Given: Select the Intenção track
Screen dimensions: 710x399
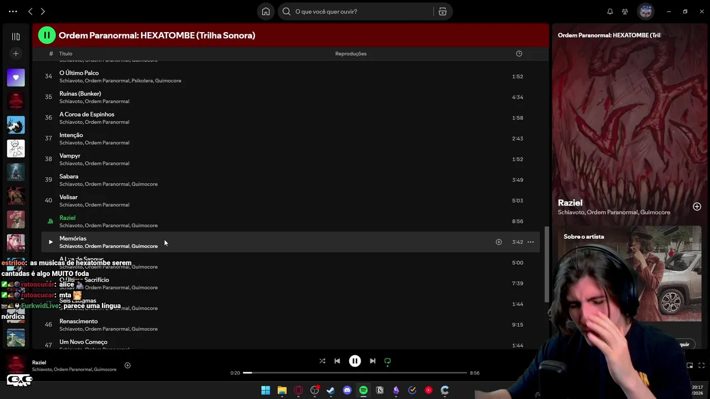Looking at the screenshot, I should (x=291, y=139).
